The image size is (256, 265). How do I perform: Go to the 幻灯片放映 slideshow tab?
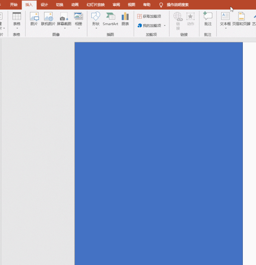pyautogui.click(x=95, y=5)
